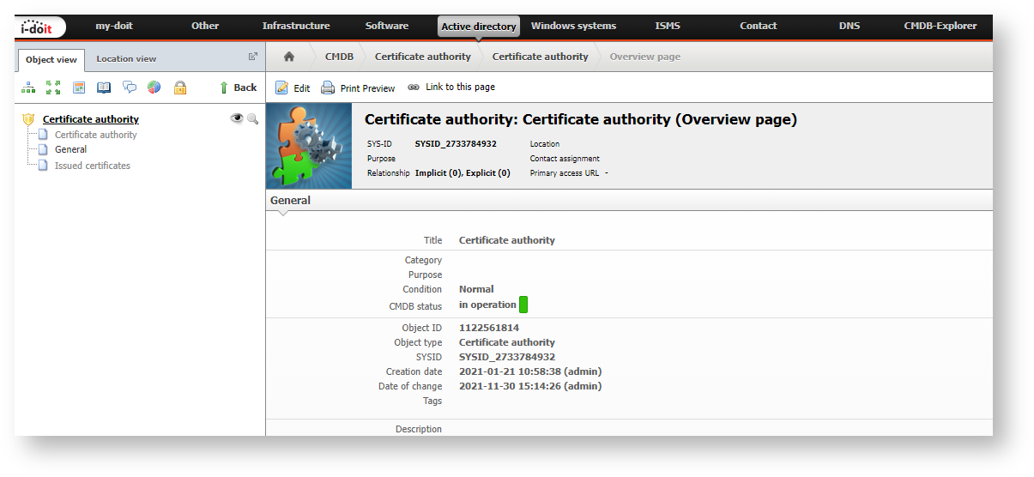Click SYS-ID value SYSID_2733784932 in header

click(x=456, y=144)
